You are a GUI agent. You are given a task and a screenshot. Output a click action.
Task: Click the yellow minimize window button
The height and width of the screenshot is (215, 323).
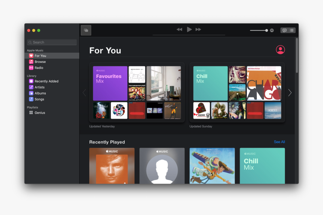(34, 30)
